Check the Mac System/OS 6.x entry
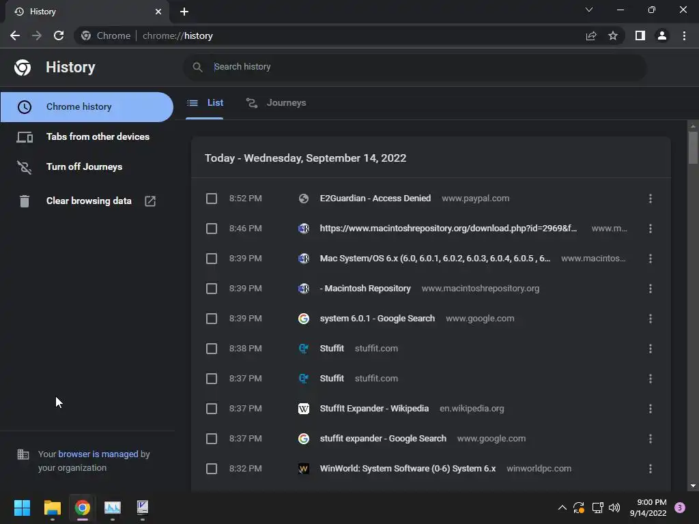 [212, 259]
